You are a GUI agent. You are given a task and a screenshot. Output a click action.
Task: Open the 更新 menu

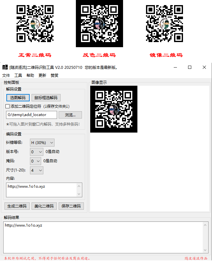(x=42, y=76)
